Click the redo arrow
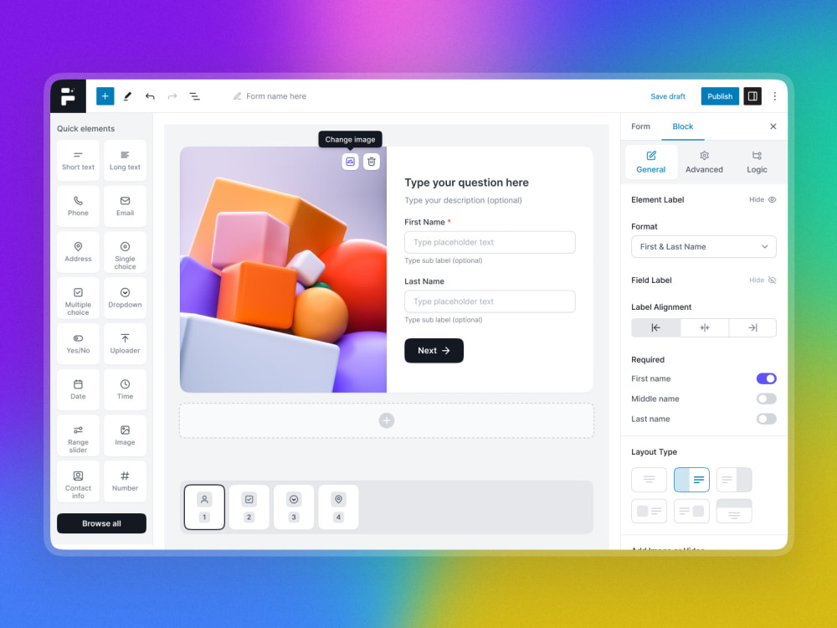837x628 pixels. click(x=172, y=96)
